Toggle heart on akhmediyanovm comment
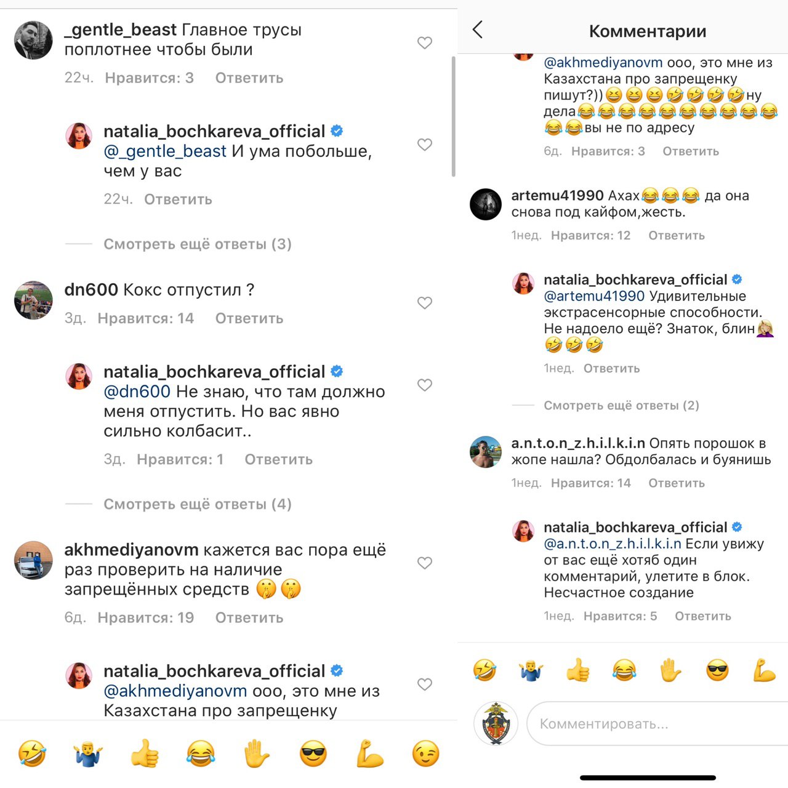 425,563
